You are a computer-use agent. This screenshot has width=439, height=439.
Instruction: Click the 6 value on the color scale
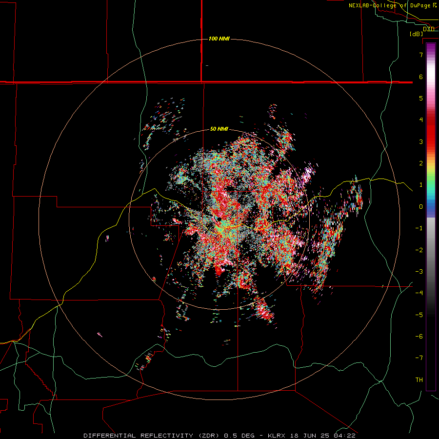421,77
